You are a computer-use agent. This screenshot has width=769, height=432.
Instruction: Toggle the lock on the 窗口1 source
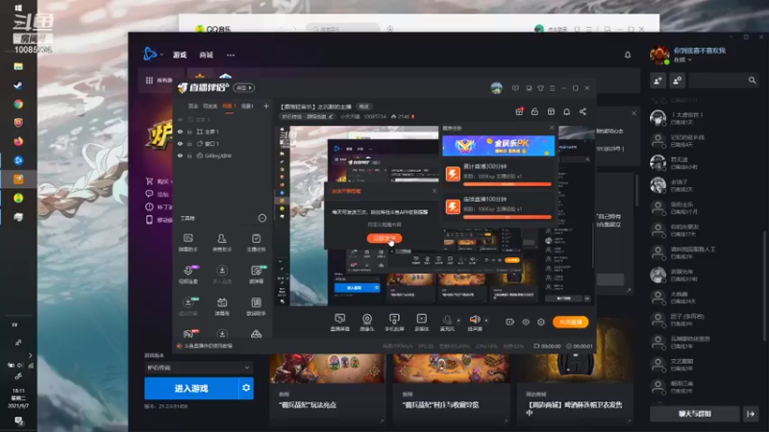pos(189,143)
